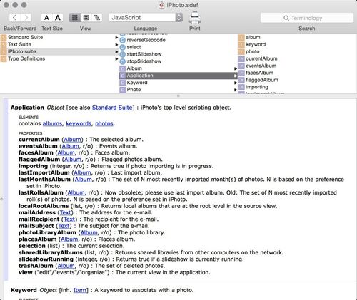Image resolution: width=357 pixels, height=300 pixels.
Task: Expand arrow next to Keyword class
Action: coord(236,83)
